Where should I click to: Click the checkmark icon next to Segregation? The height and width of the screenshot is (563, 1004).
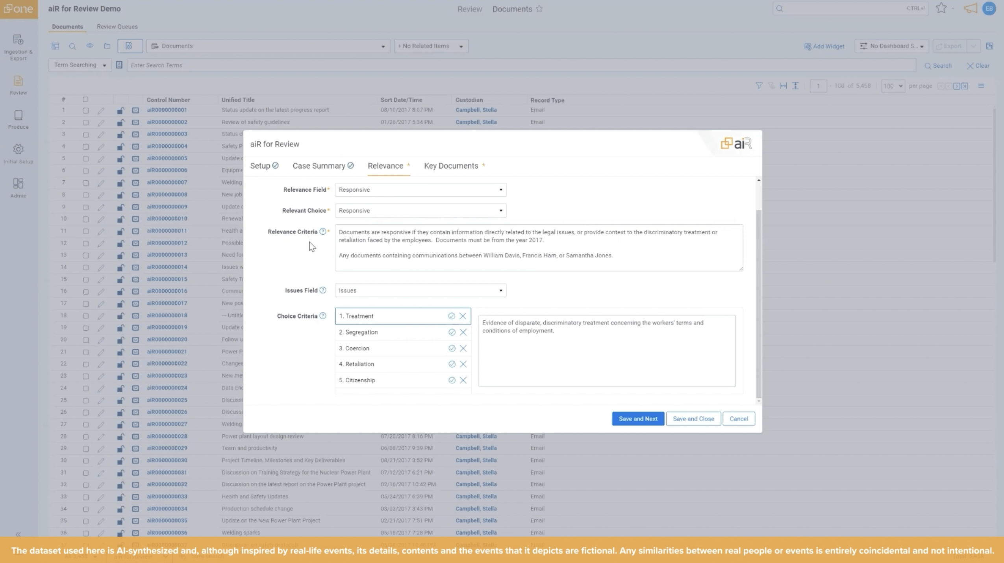452,332
